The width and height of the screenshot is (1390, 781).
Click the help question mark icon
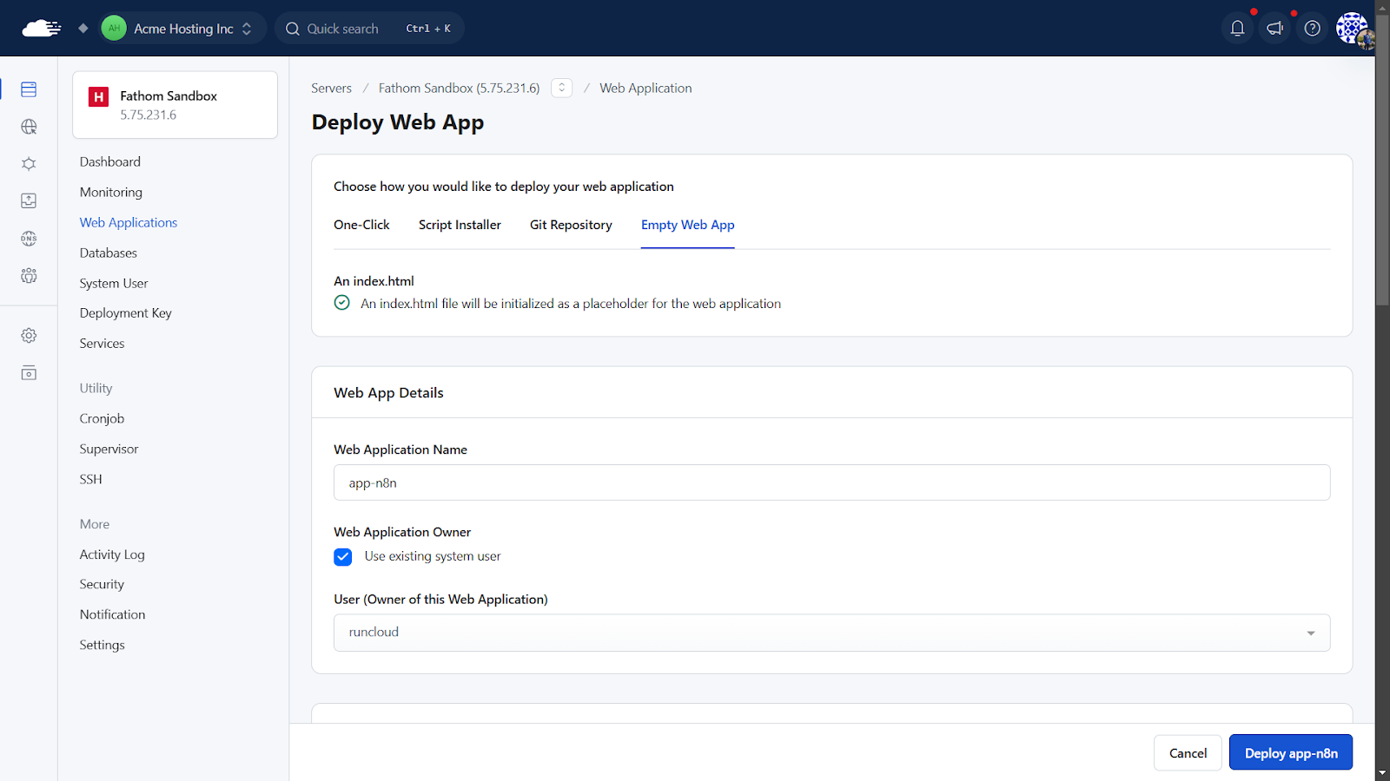click(1312, 29)
